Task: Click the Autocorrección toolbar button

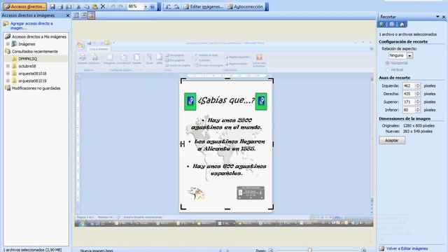Action: click(245, 6)
